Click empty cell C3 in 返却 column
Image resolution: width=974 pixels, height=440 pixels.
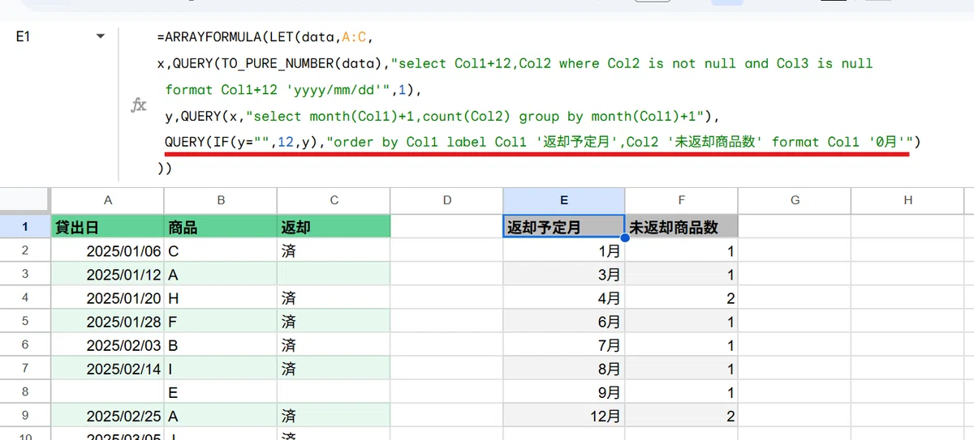pyautogui.click(x=334, y=275)
